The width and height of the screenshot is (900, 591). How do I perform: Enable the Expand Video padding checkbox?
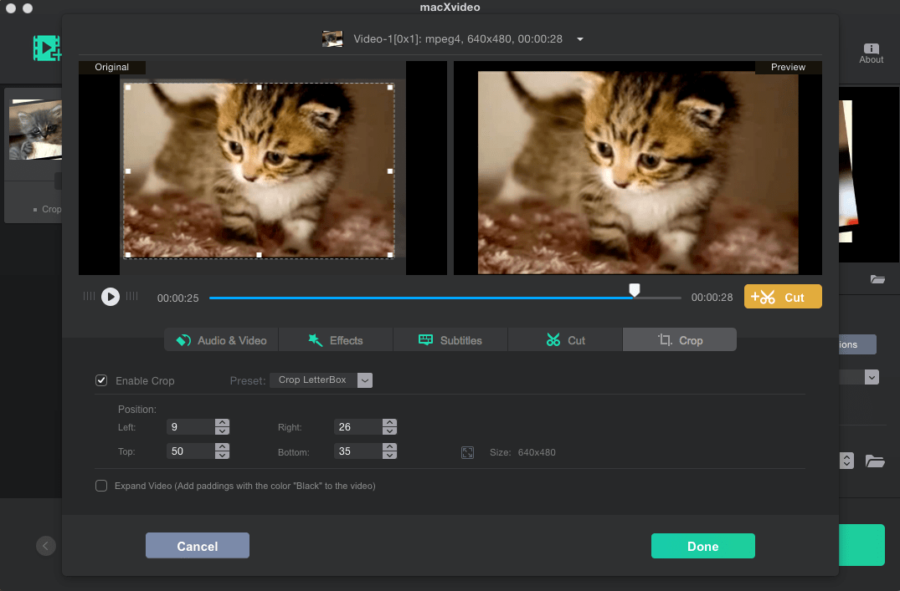click(x=101, y=486)
